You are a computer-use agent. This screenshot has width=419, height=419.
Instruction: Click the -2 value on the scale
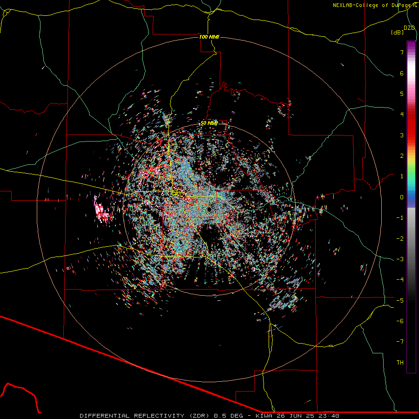coord(400,239)
